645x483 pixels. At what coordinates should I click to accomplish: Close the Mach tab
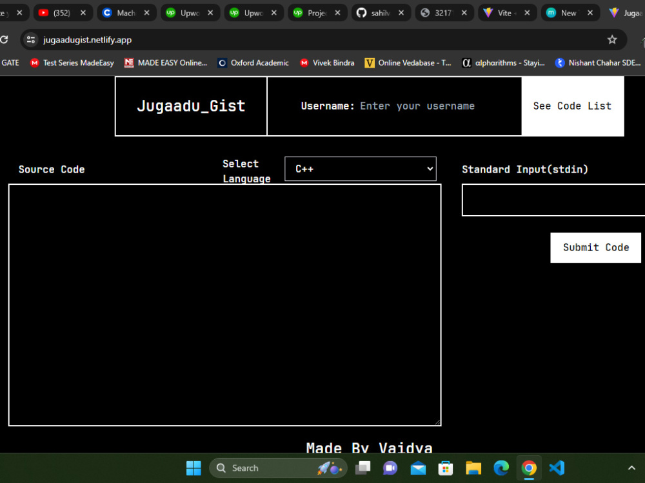[x=146, y=13]
